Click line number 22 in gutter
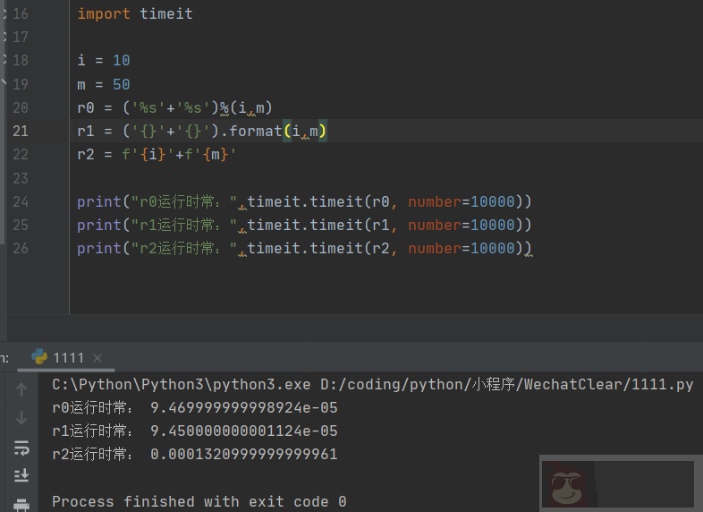The width and height of the screenshot is (703, 512). click(21, 154)
